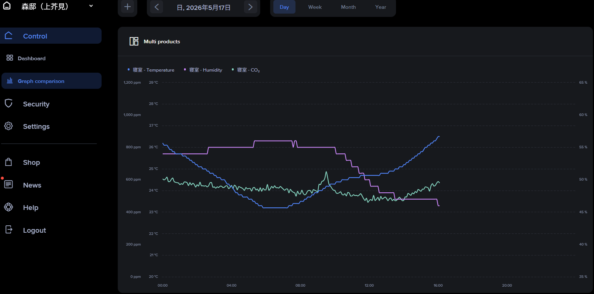594x294 pixels.
Task: Click the Graph comparison bar chart icon
Action: (10, 80)
